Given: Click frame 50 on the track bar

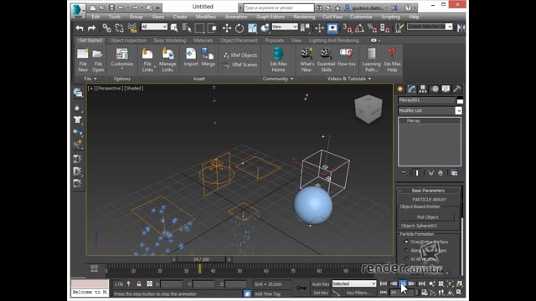Looking at the screenshot, I should (x=240, y=271).
